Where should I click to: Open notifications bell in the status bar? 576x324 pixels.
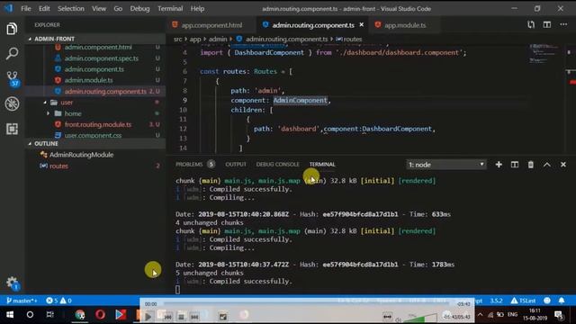pos(562,301)
